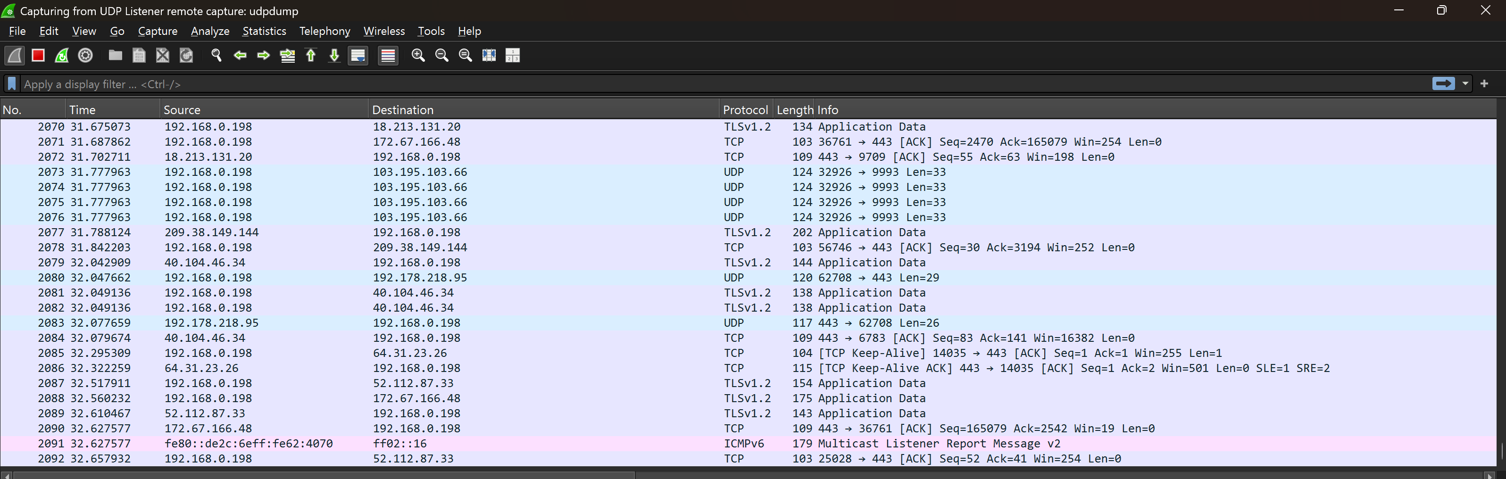This screenshot has height=479, width=1506.
Task: Add a new filter button with the plus
Action: pos(1484,83)
